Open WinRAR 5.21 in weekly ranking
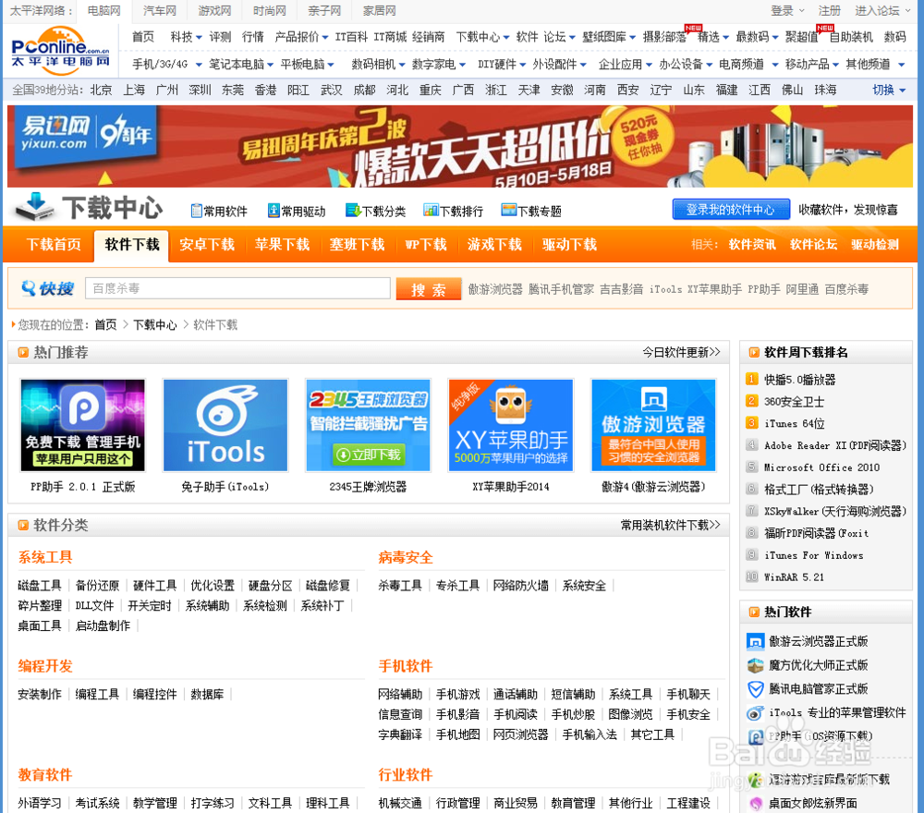 [794, 577]
